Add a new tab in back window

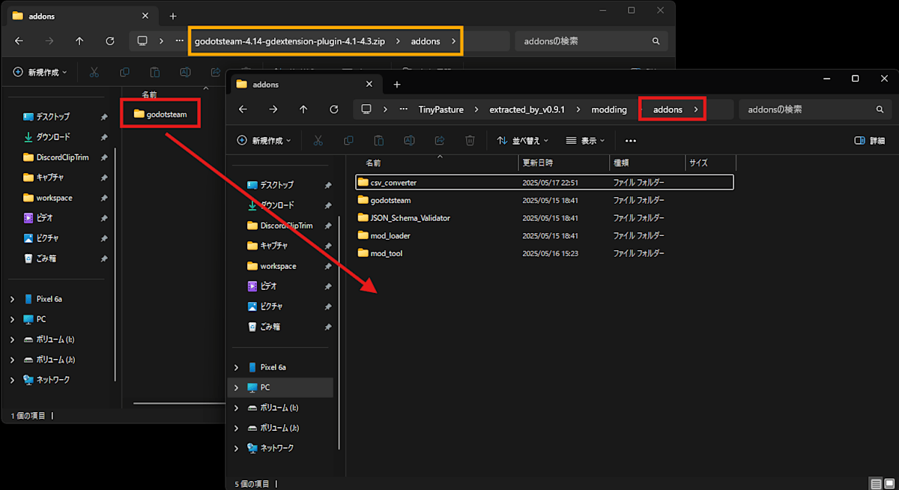[x=173, y=16]
